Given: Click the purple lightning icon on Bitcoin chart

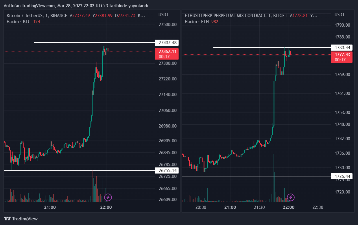Looking at the screenshot, I should pyautogui.click(x=108, y=198).
